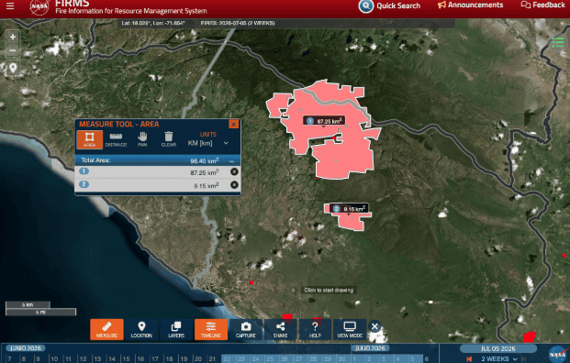The image size is (570, 363).
Task: Open the hamburger main menu
Action: 10,6
